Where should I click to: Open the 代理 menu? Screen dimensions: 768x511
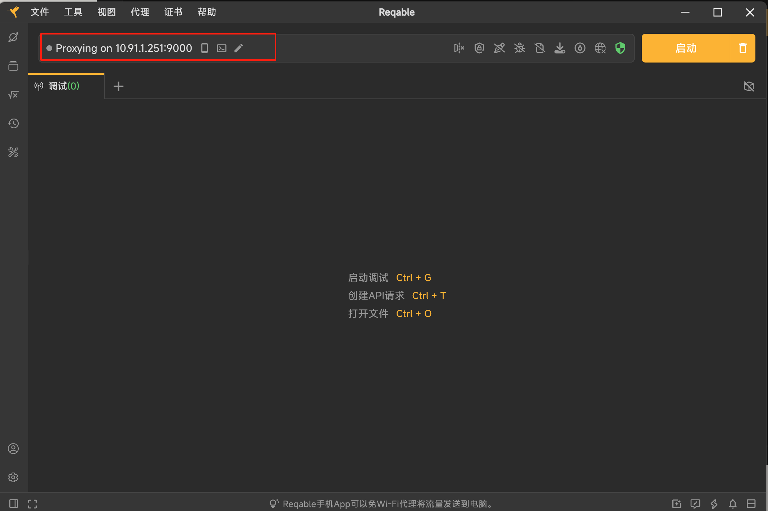click(140, 12)
